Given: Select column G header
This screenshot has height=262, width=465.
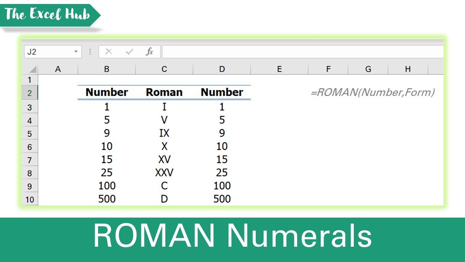Looking at the screenshot, I should [368, 69].
